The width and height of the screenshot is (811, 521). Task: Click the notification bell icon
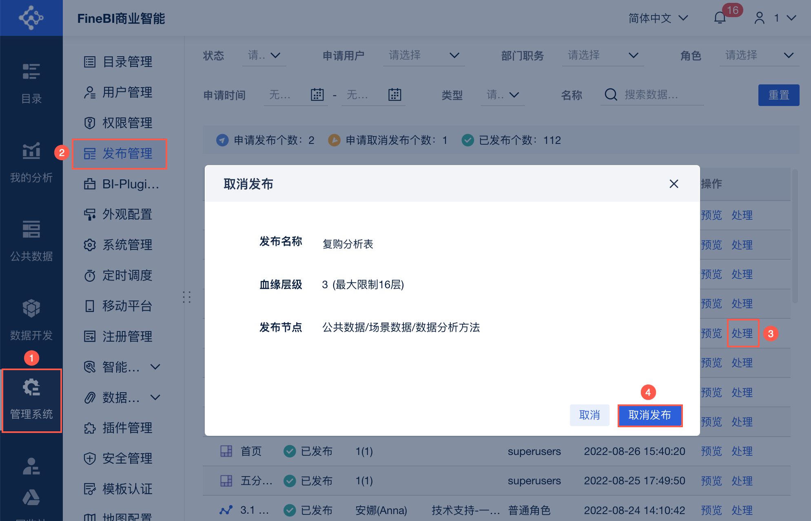click(x=720, y=18)
